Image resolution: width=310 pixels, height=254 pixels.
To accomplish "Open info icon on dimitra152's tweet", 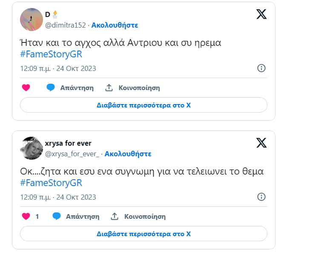I will coord(261,68).
